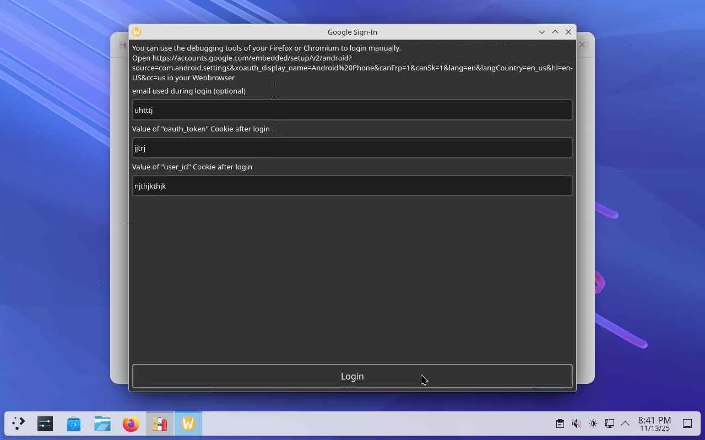The image size is (705, 440).
Task: Select the yellow W app in the taskbar
Action: (188, 424)
